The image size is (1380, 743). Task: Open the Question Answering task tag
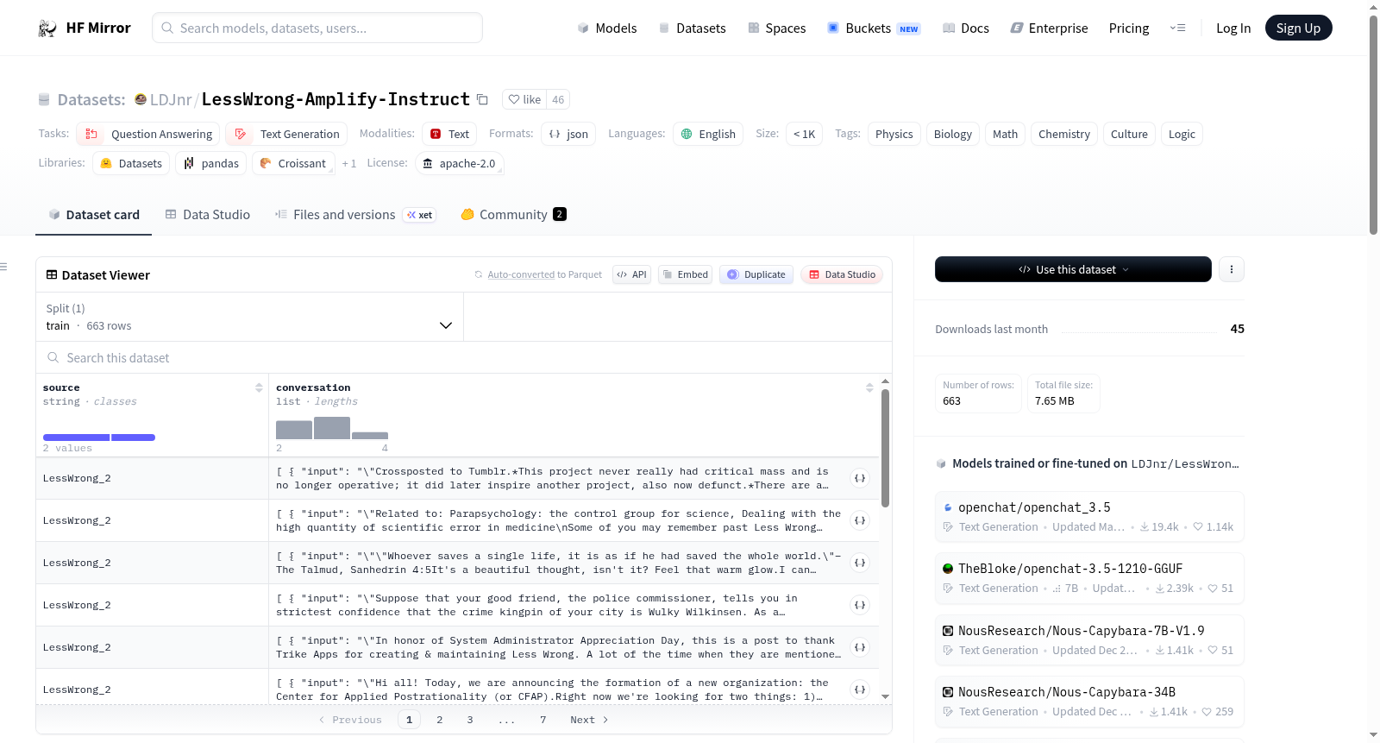148,134
